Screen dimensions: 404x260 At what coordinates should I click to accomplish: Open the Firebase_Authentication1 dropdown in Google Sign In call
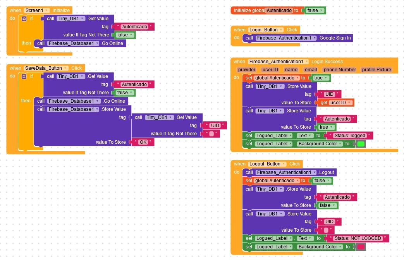[x=286, y=38]
